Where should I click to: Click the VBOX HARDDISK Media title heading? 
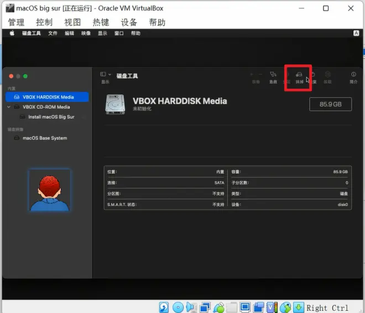click(x=180, y=101)
